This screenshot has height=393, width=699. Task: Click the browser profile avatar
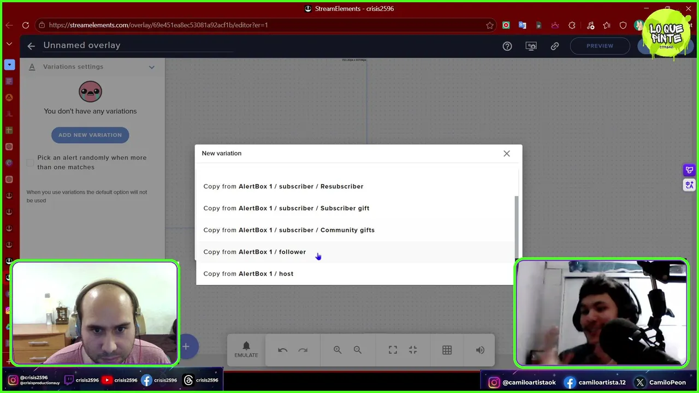tap(638, 25)
